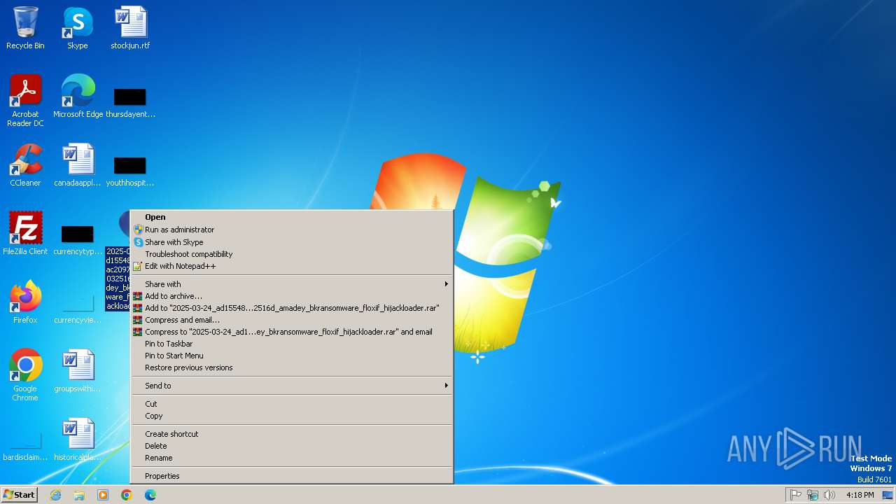The image size is (896, 504).
Task: Select the bardisclaim file icon
Action: pyautogui.click(x=25, y=446)
